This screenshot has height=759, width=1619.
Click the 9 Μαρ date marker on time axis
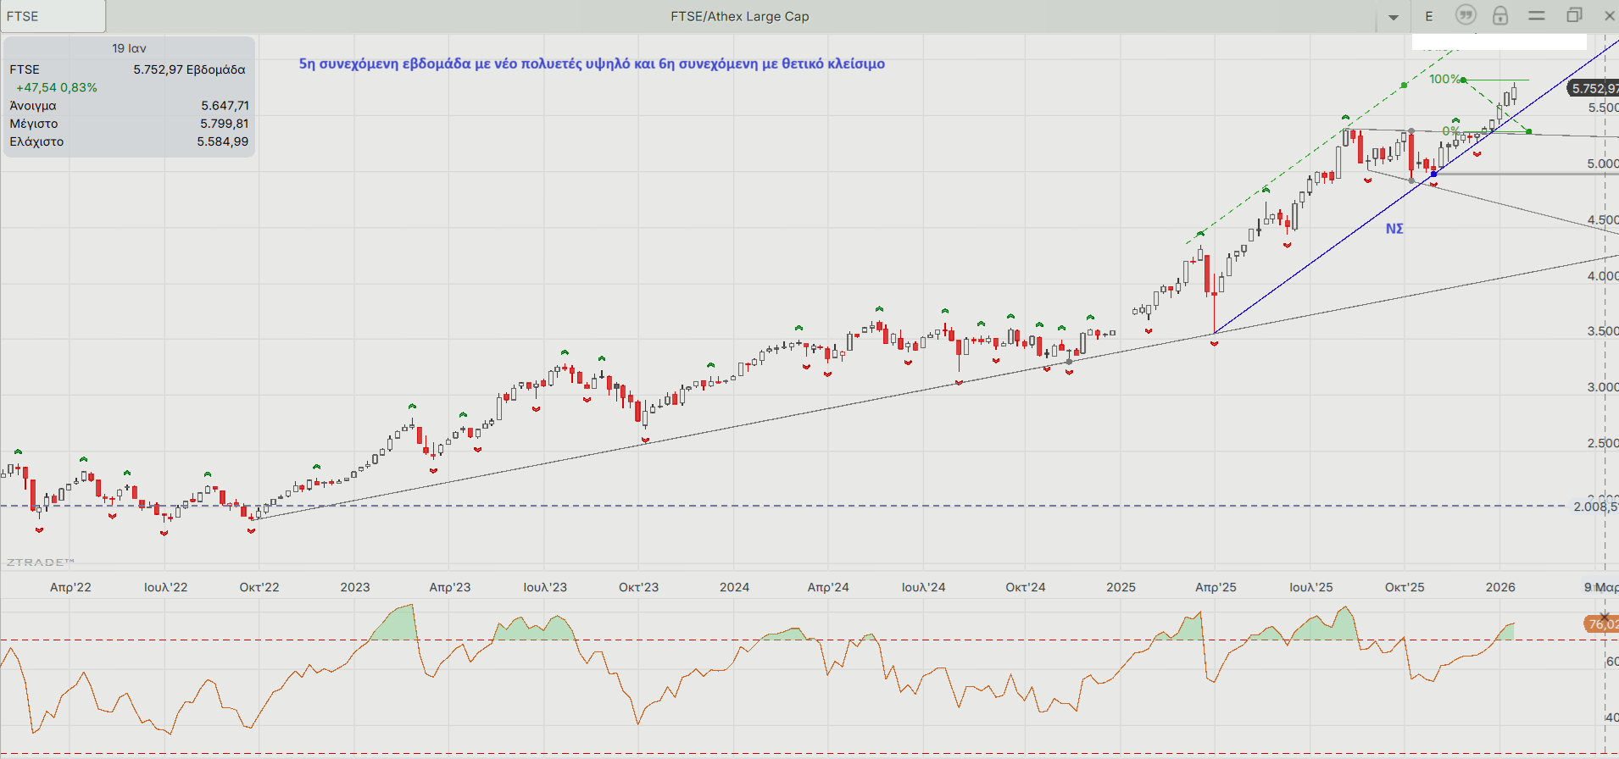[x=1600, y=587]
